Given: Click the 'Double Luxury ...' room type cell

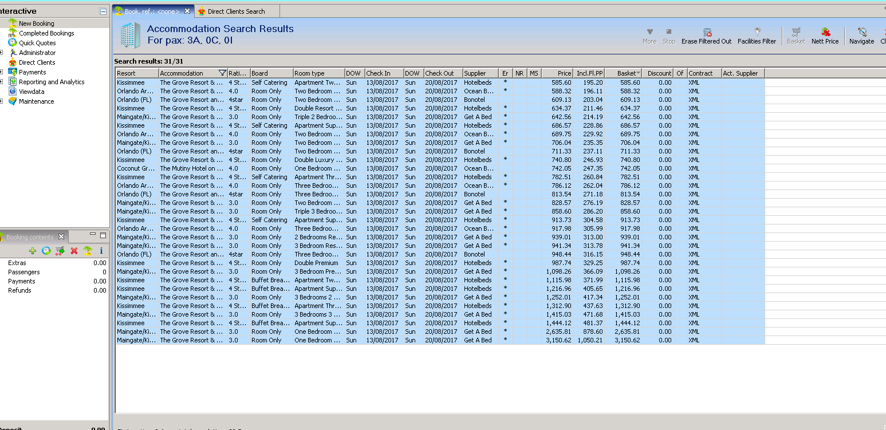Looking at the screenshot, I should pos(318,160).
